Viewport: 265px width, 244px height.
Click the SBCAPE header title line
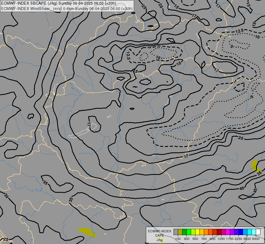click(x=58, y=3)
